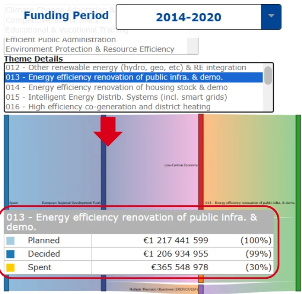Click the European Regional Development Fund node bar

(103, 175)
